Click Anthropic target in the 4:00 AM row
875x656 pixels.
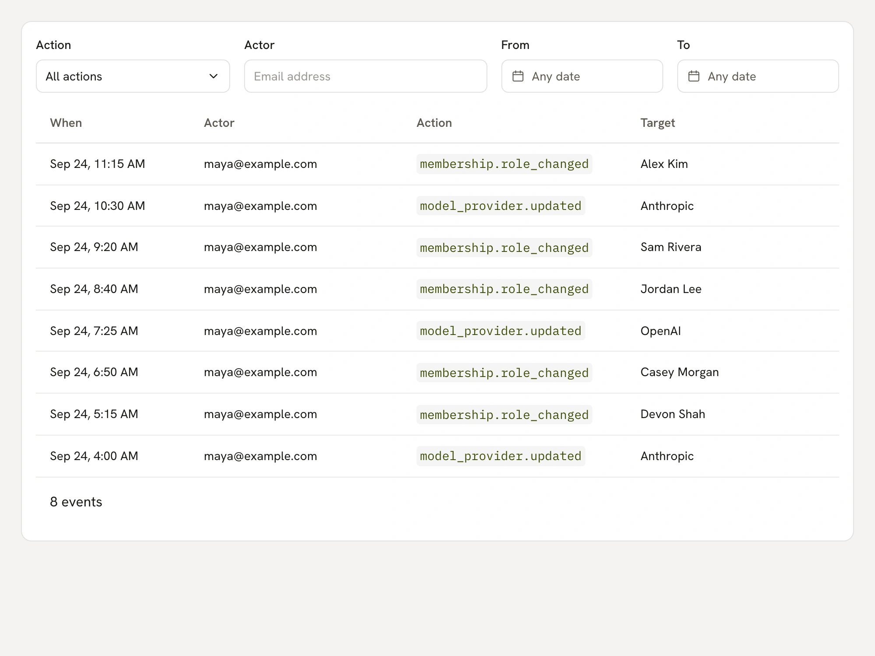667,456
